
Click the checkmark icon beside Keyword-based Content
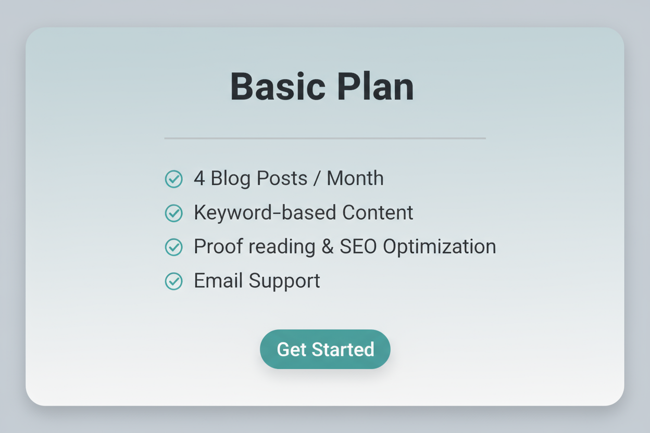173,213
